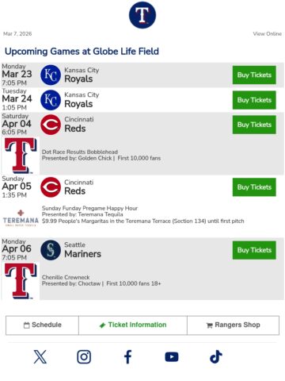Open Ticket Information
Image resolution: width=285 pixels, height=381 pixels.
pyautogui.click(x=133, y=325)
